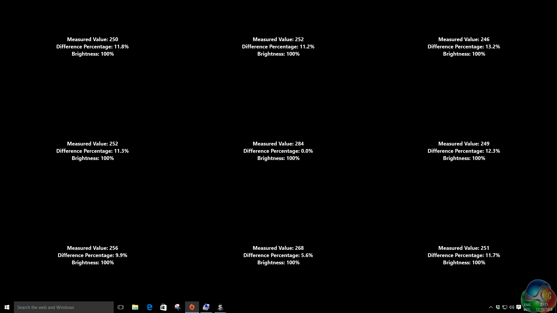Screen dimensions: 557x313
Task: Open the clock and date flyout
Action: (544, 307)
